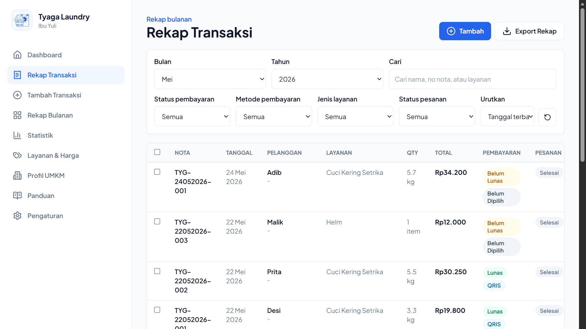The image size is (586, 329).
Task: Click the NOTA column header
Action: [182, 153]
